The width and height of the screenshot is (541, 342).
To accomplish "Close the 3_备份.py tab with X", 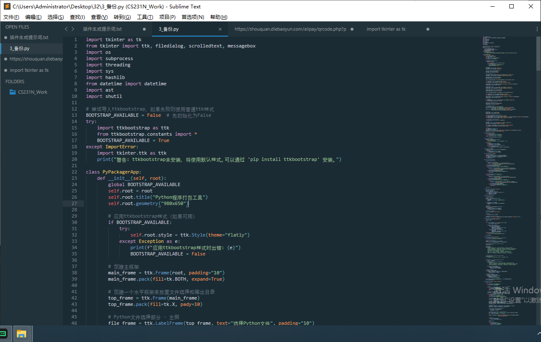I will pyautogui.click(x=220, y=29).
